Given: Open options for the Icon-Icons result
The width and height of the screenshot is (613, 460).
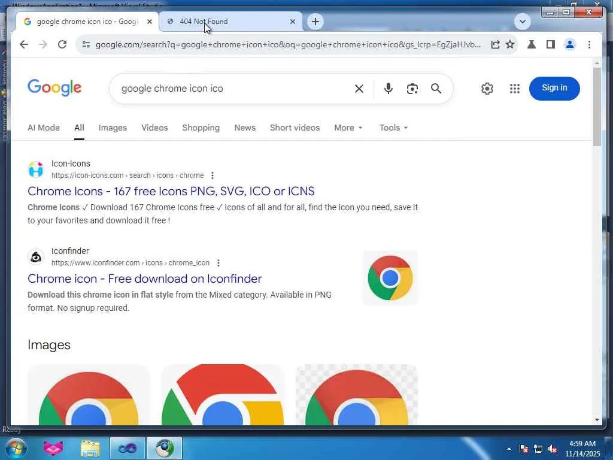Looking at the screenshot, I should 213,175.
